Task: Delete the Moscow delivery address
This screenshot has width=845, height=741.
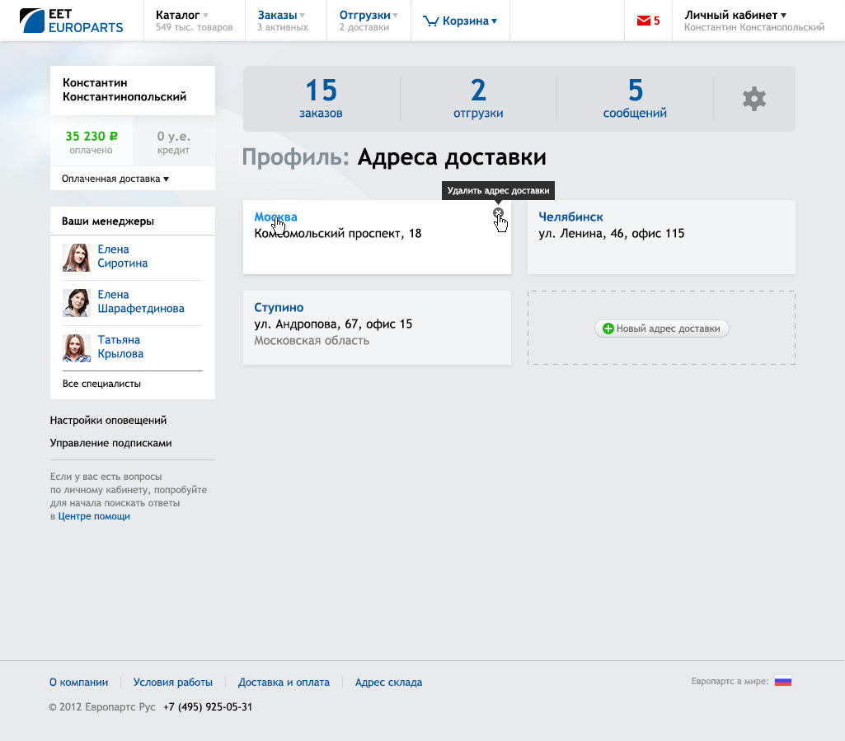Action: (x=498, y=213)
